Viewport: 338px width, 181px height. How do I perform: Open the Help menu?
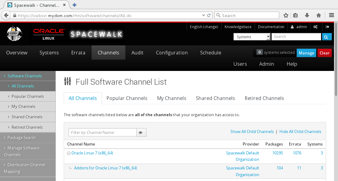click(292, 64)
